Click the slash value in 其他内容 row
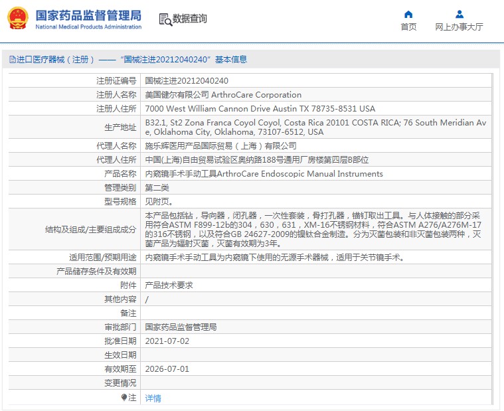Screen dimensions: 504x411 [147, 299]
